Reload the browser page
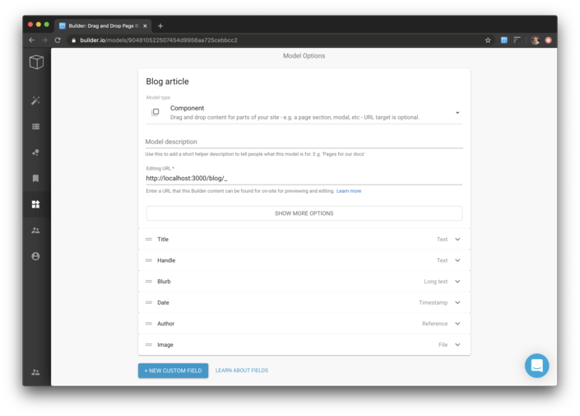The width and height of the screenshot is (580, 416). pos(58,40)
